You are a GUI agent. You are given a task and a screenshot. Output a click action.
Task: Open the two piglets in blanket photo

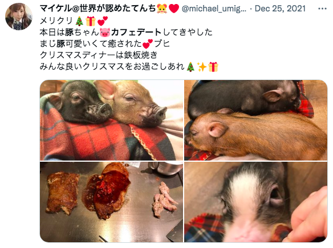pos(112,120)
